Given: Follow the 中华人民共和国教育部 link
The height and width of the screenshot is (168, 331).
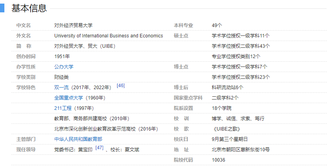Looking at the screenshot, I should click(x=78, y=139).
